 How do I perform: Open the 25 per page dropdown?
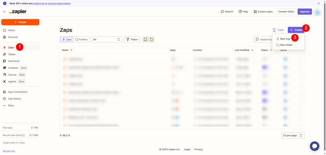[x=293, y=136]
